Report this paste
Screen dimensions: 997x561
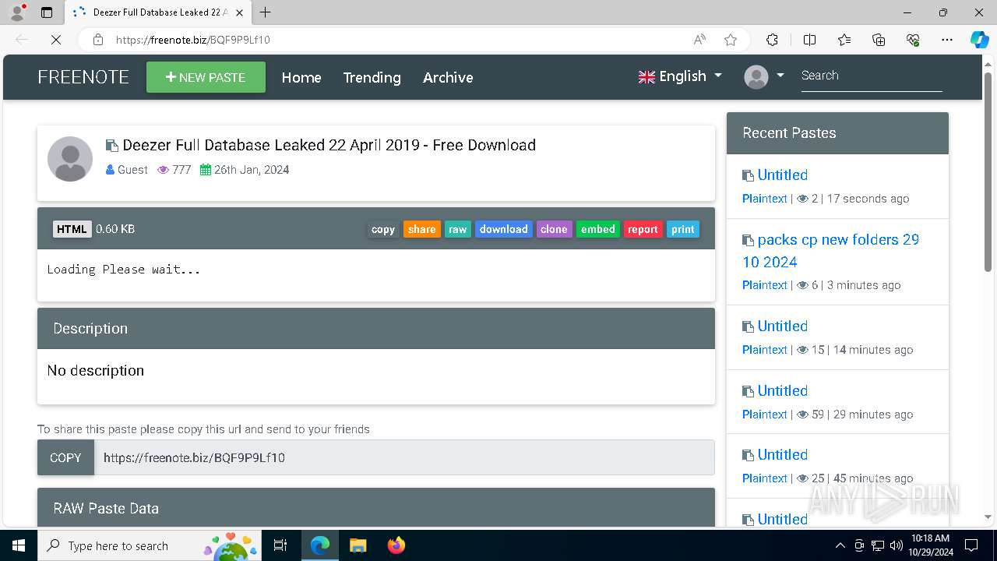pyautogui.click(x=643, y=229)
